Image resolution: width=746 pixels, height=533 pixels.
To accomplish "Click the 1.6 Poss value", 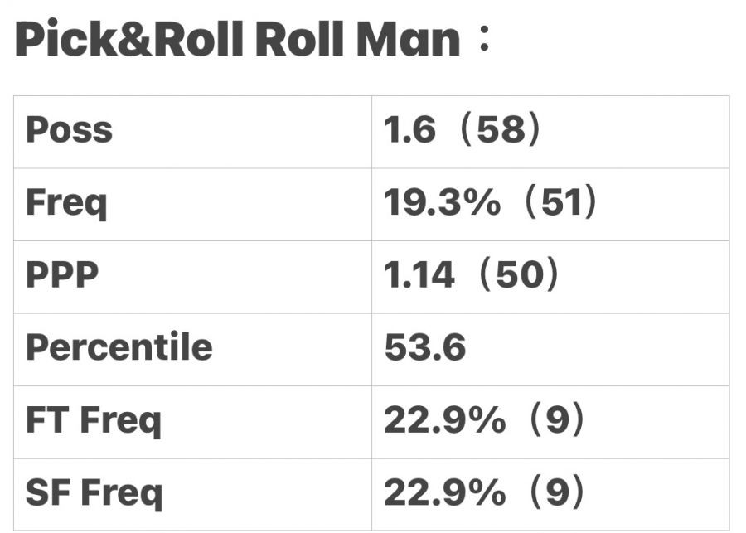I will (x=409, y=131).
